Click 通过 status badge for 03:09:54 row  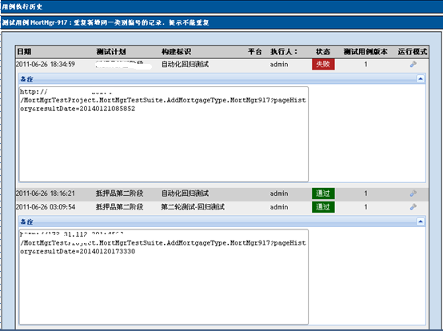[323, 207]
